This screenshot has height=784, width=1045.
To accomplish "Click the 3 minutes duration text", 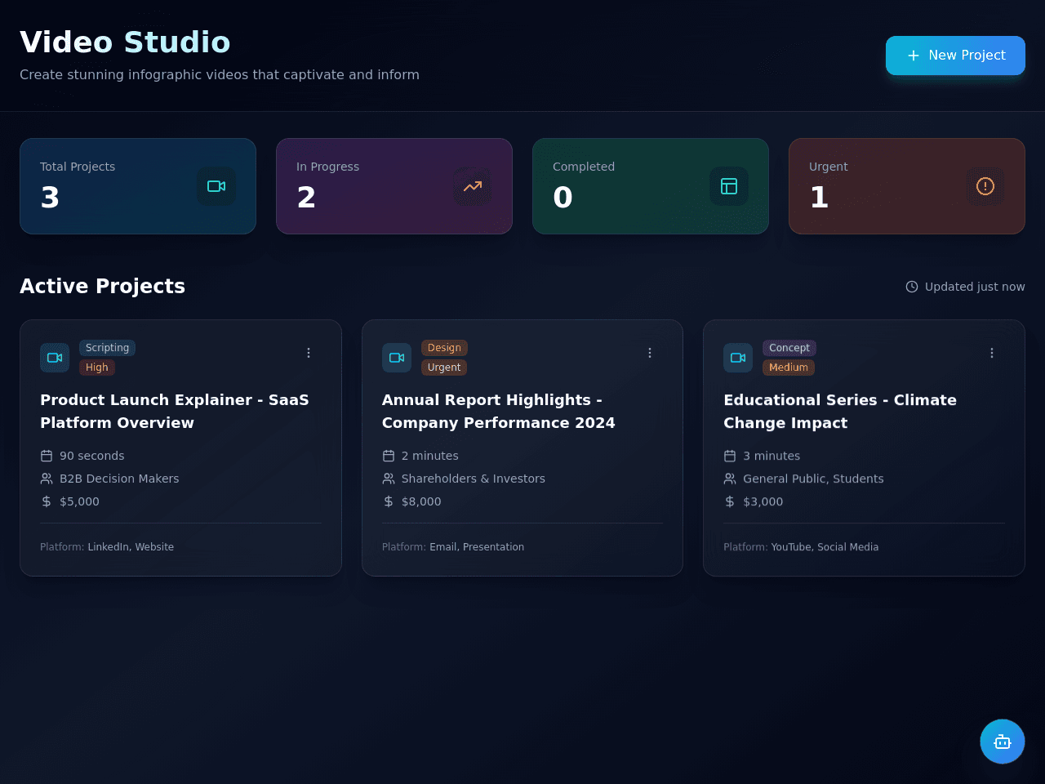I will 772,456.
